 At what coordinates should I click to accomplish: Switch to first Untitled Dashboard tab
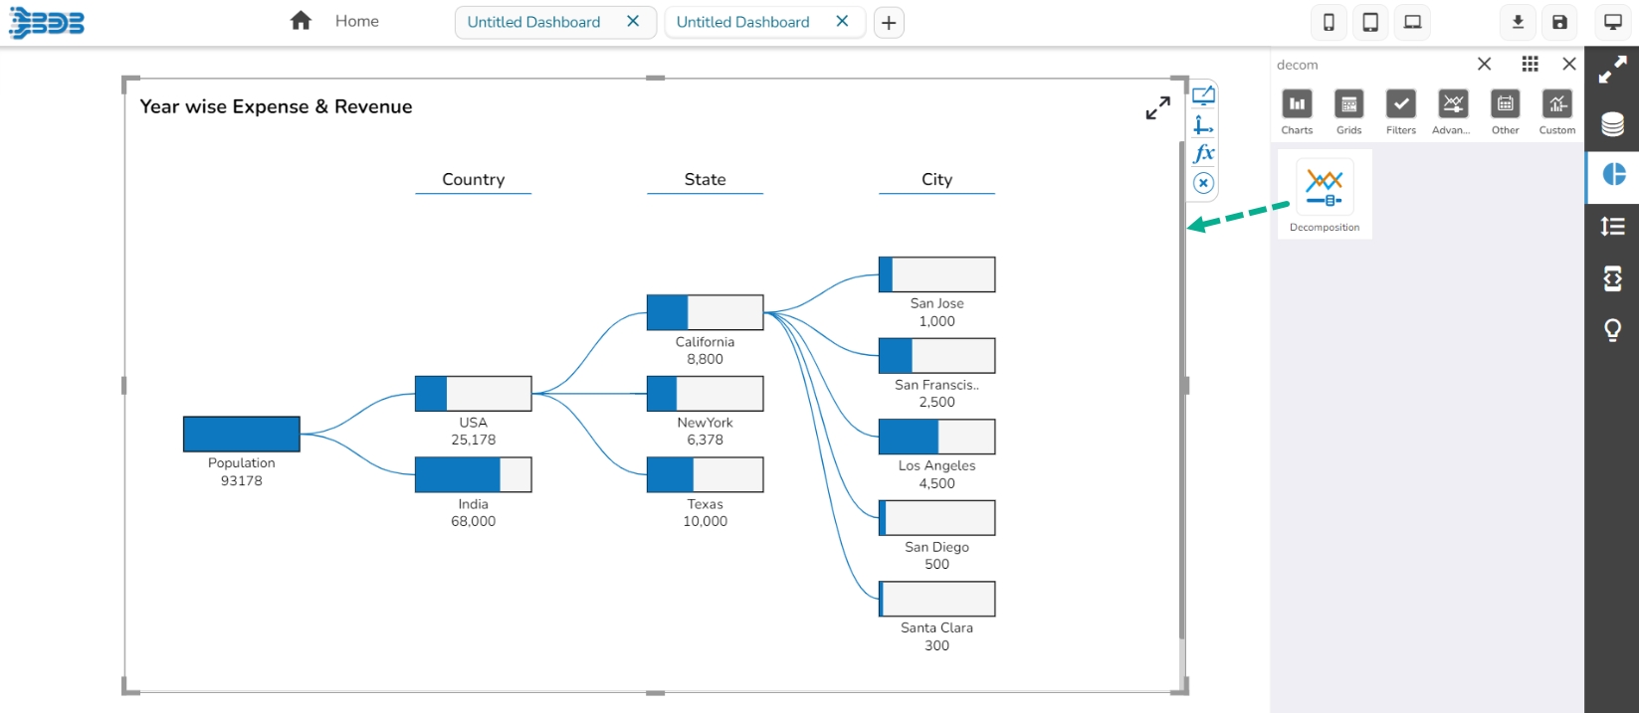coord(533,22)
